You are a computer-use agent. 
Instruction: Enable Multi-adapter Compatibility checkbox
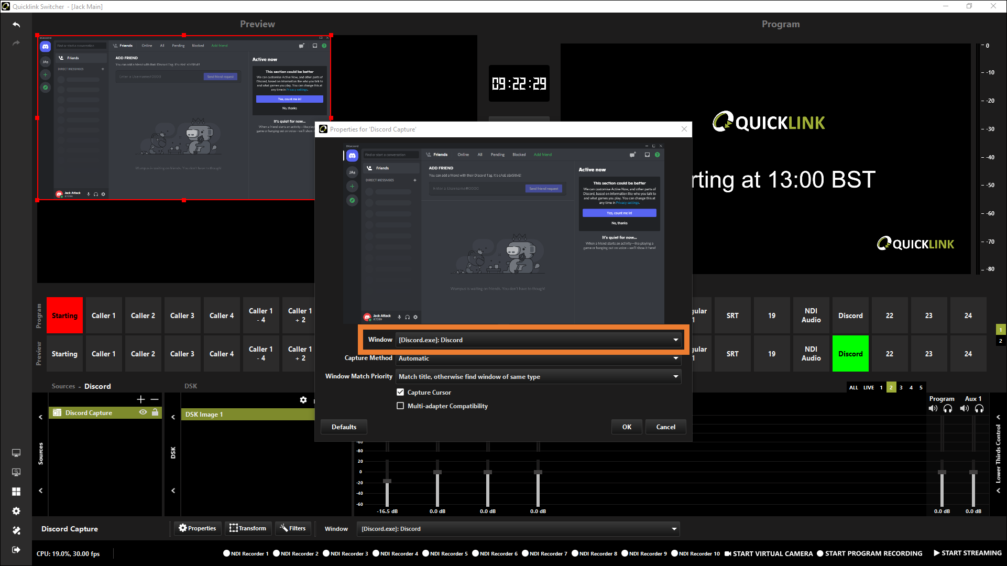tap(400, 406)
